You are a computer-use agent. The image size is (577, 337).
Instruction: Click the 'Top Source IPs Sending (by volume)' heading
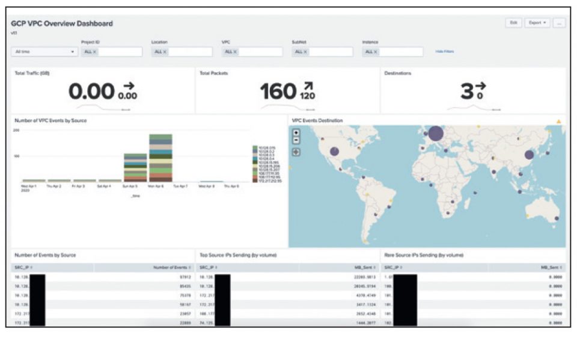[x=238, y=255]
